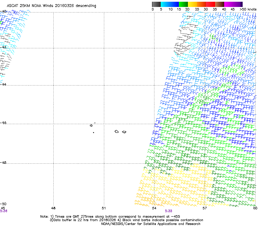The image size is (258, 226).
Task: Click the '15' label under the color scale
Action: (179, 9)
